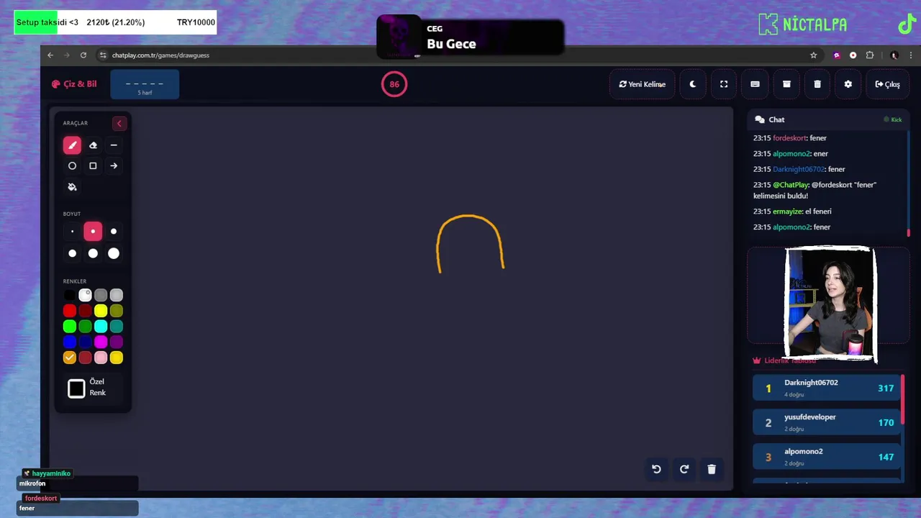Click the 5 harf word hint box

coord(145,85)
